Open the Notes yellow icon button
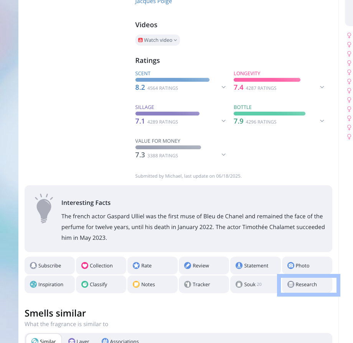This screenshot has height=343, width=353. 136,284
